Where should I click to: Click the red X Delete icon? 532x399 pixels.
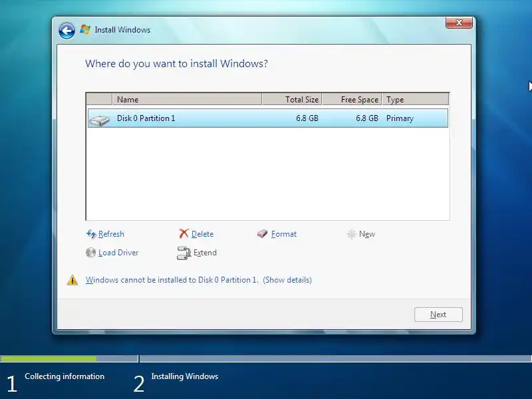(184, 233)
